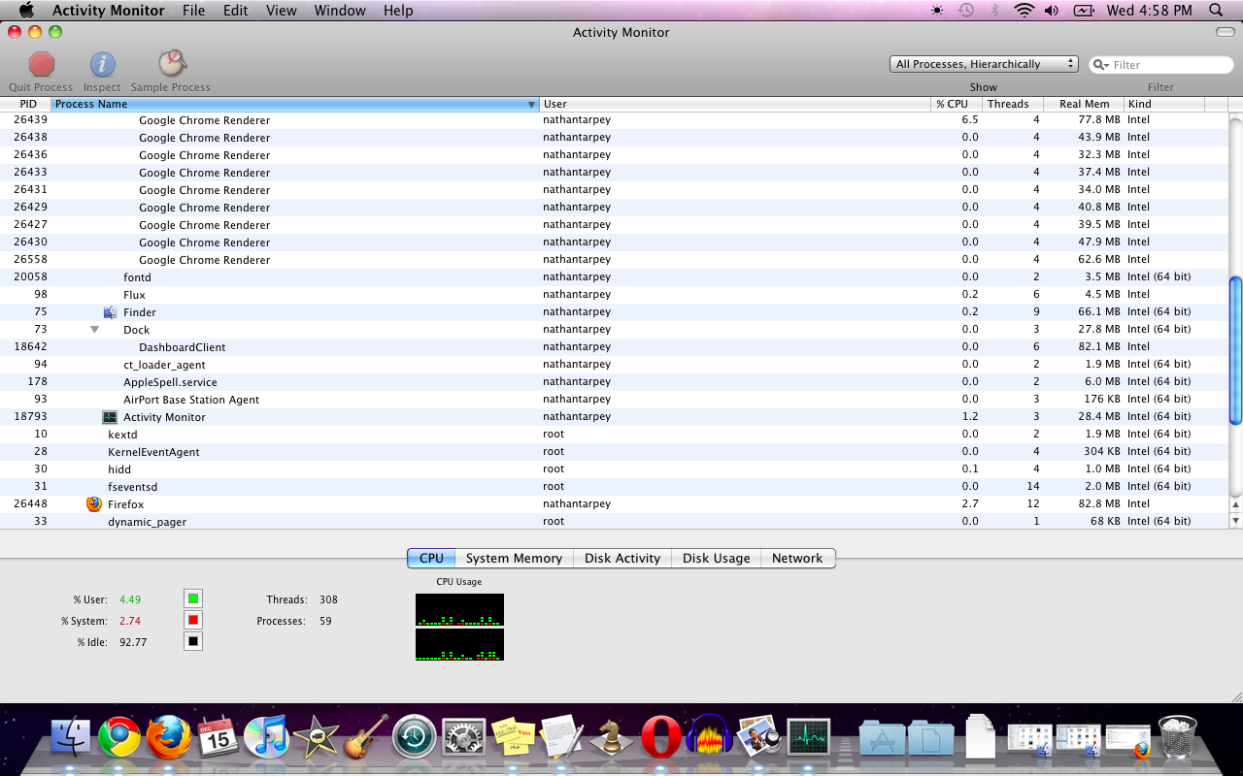Screen dimensions: 1243x776
Task: Open the Apple menu
Action: [x=26, y=11]
